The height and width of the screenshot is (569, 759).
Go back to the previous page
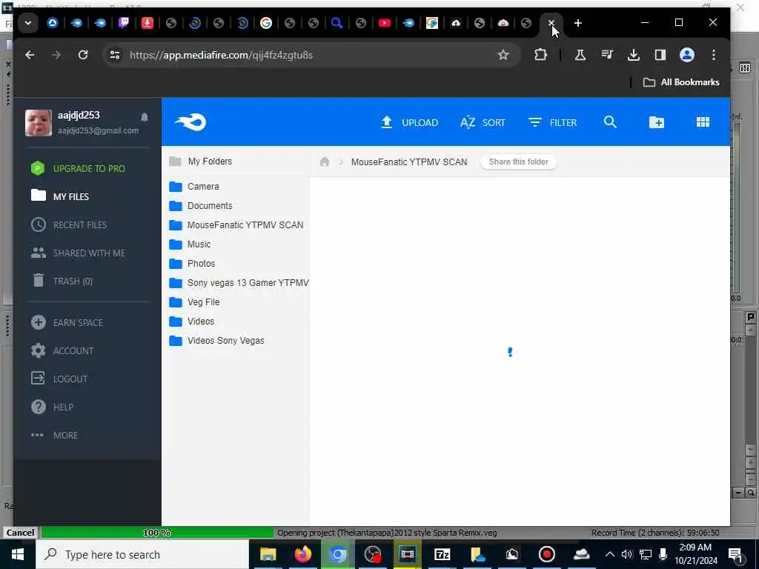point(30,55)
